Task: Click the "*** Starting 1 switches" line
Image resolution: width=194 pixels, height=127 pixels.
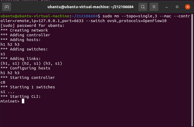Action: (x=28, y=87)
